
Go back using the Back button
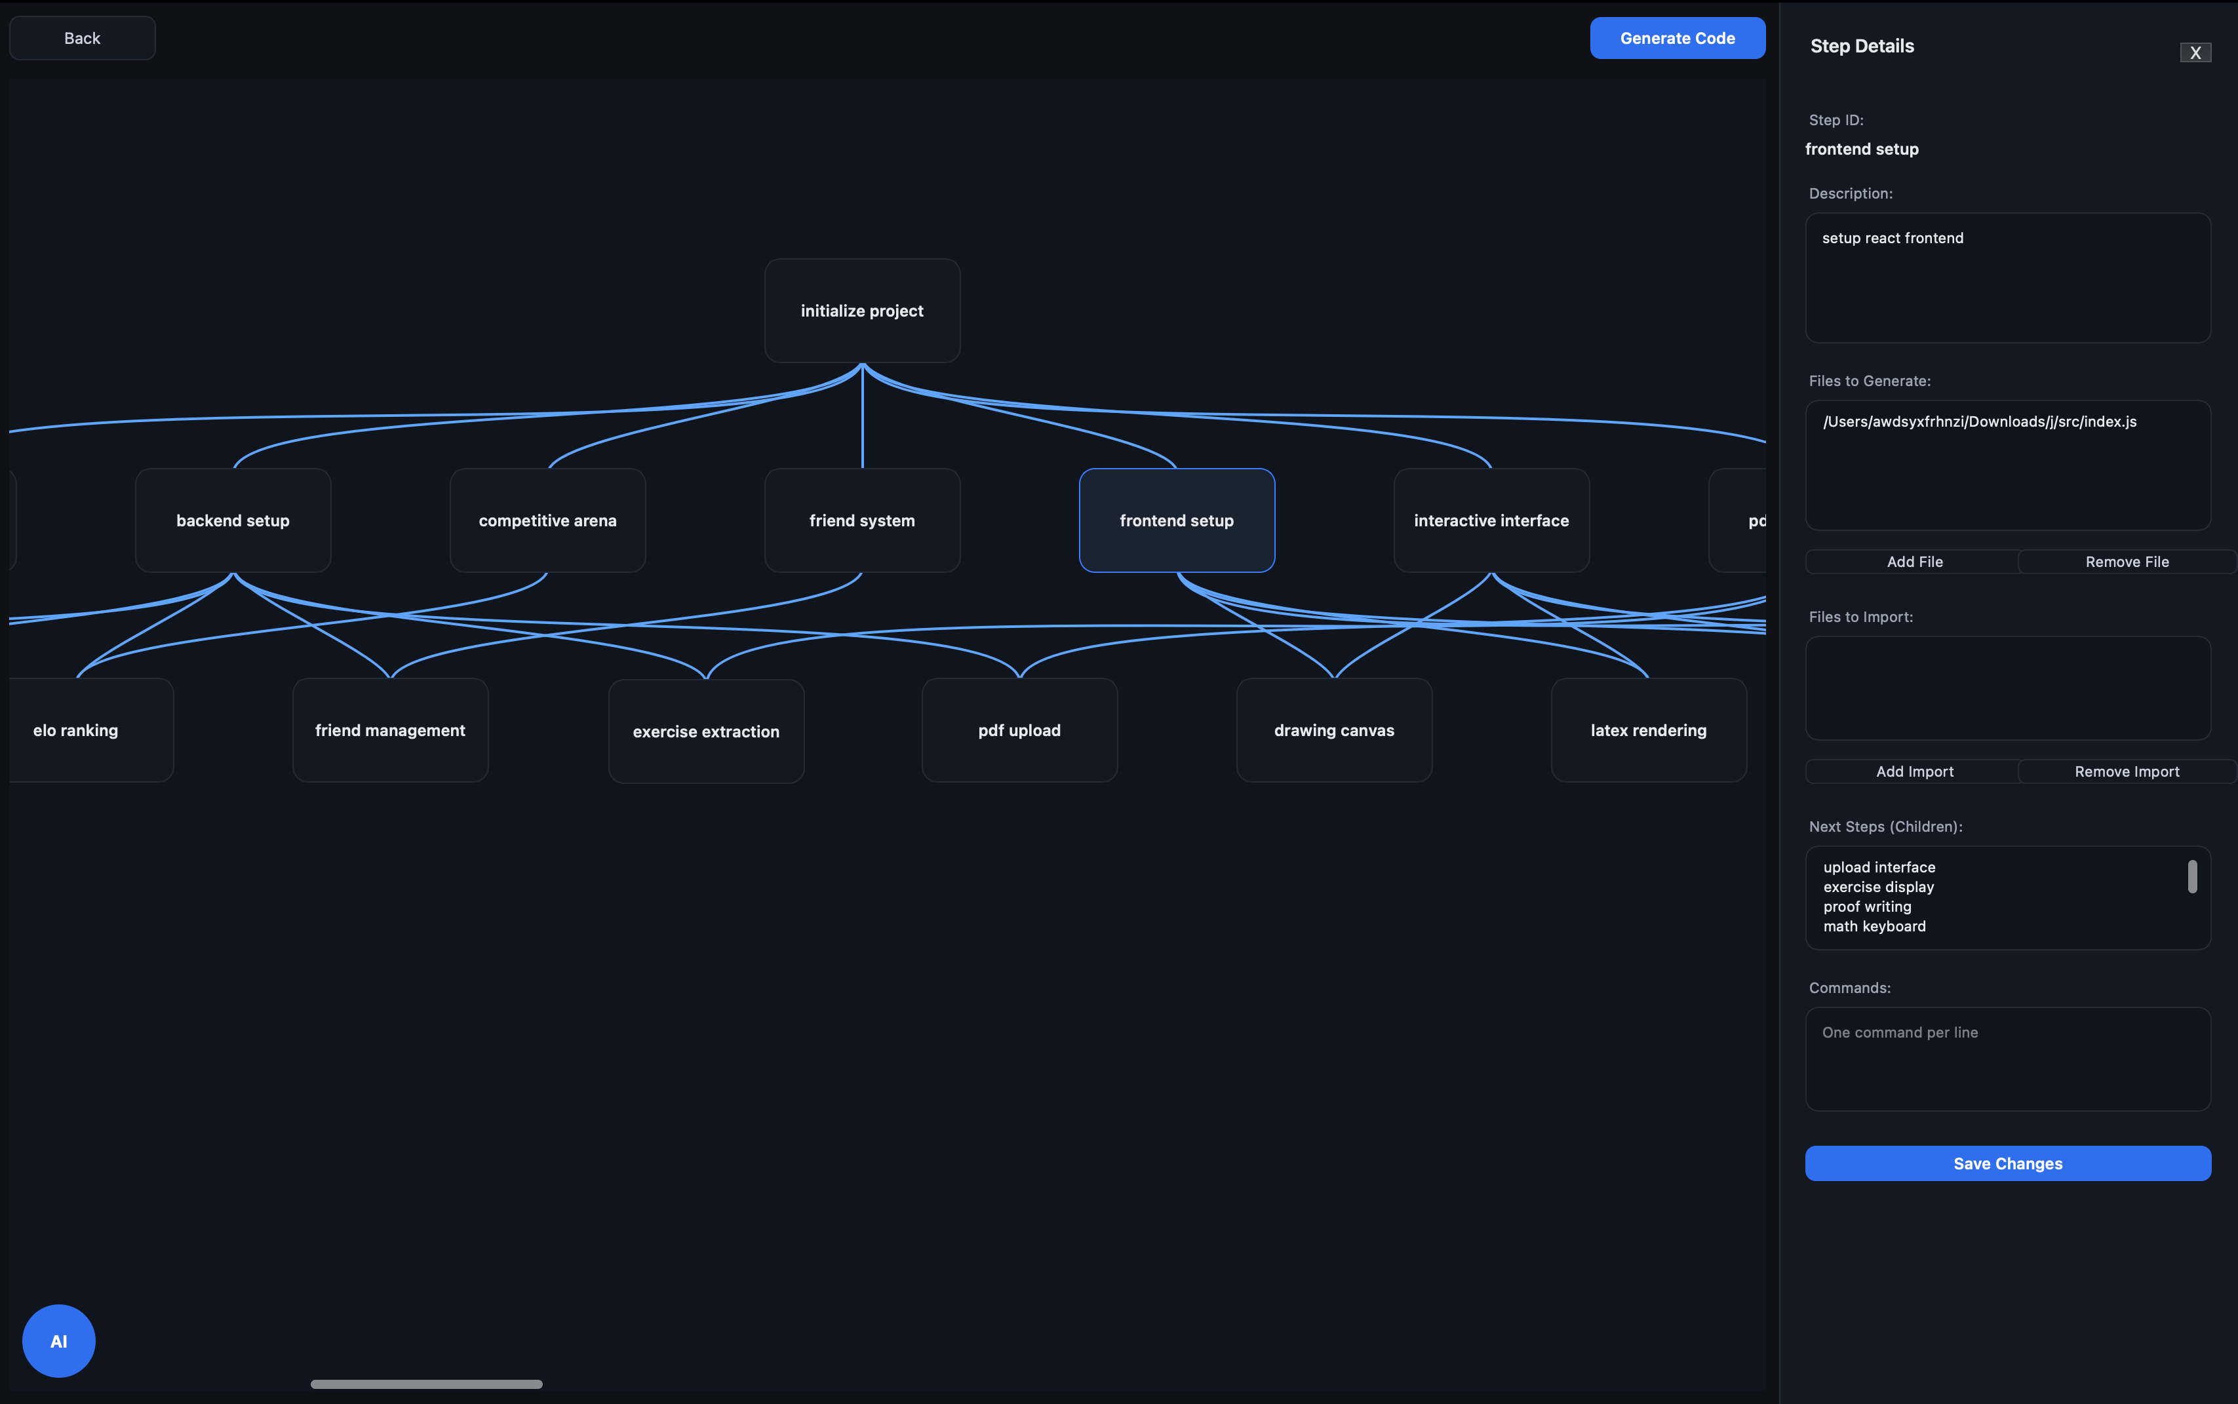82,38
